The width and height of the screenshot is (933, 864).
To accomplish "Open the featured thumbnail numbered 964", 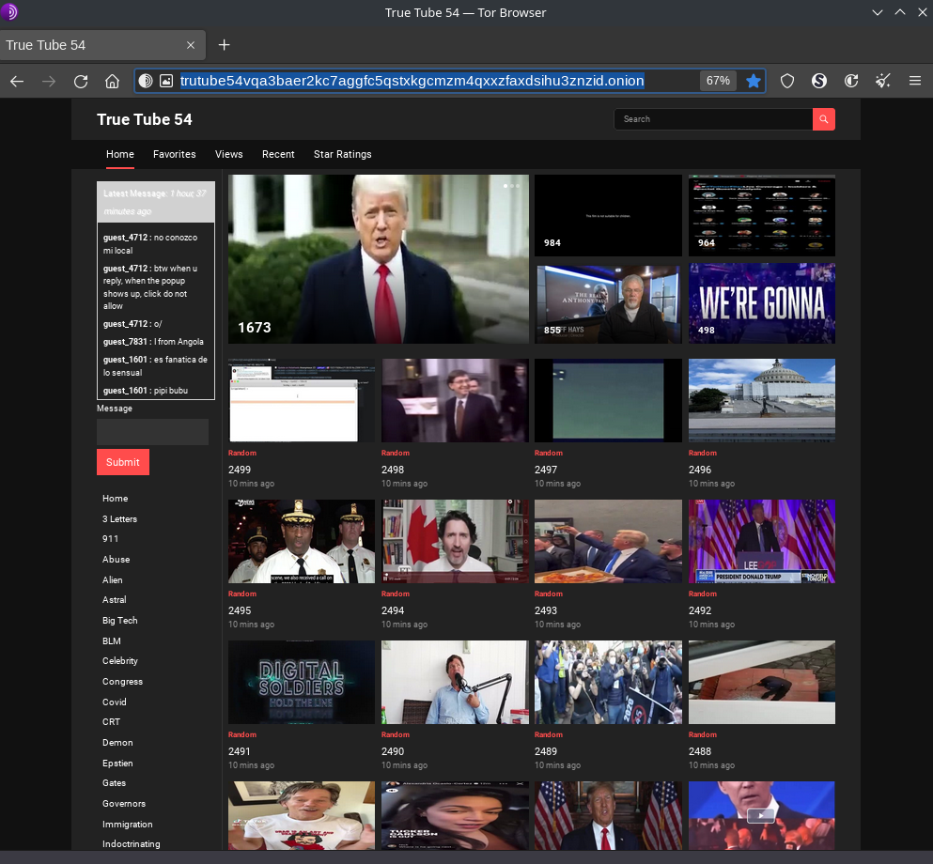I will point(762,215).
